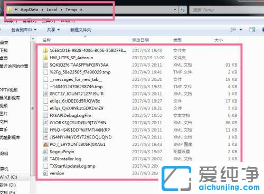This screenshot has height=194, width=264.
Task: Click the 2012/5/7 10:52 date cell
Action: tap(147, 115)
